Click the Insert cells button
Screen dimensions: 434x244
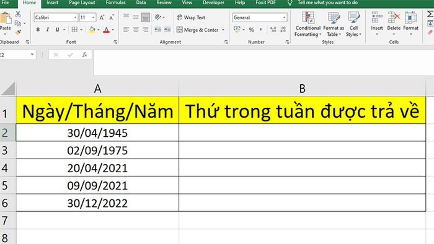click(377, 24)
